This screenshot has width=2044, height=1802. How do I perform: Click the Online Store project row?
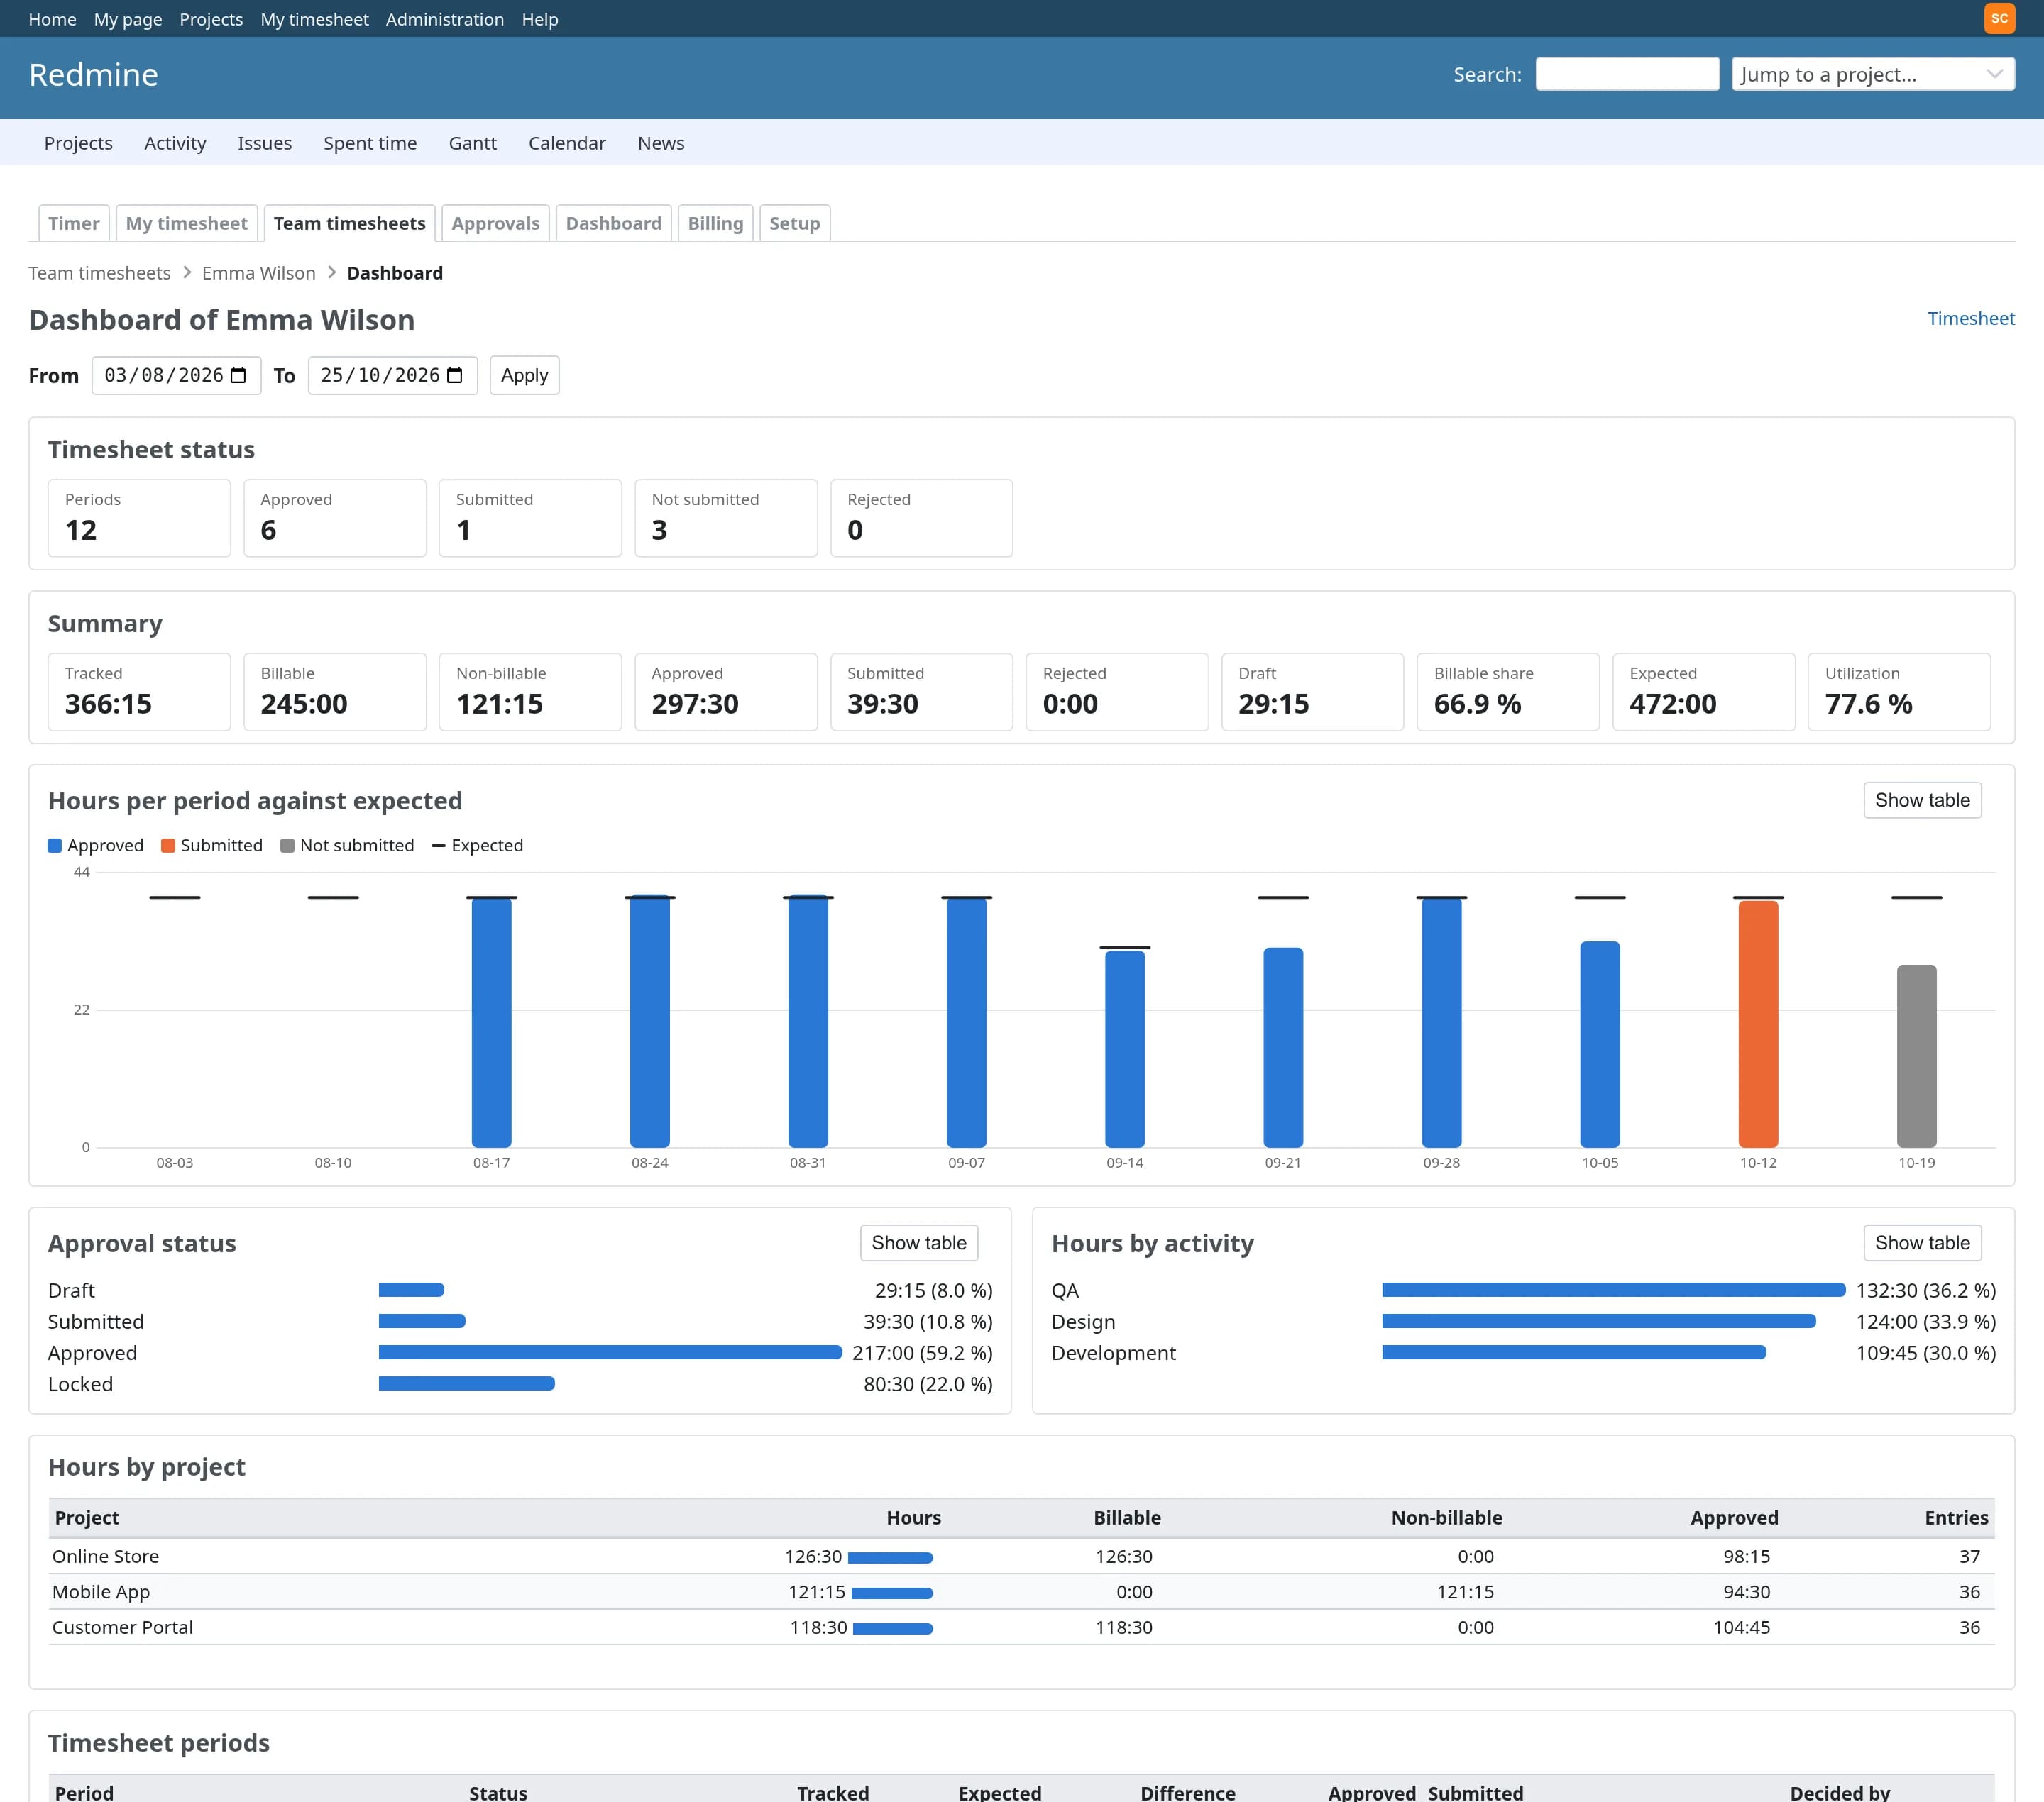click(1021, 1556)
